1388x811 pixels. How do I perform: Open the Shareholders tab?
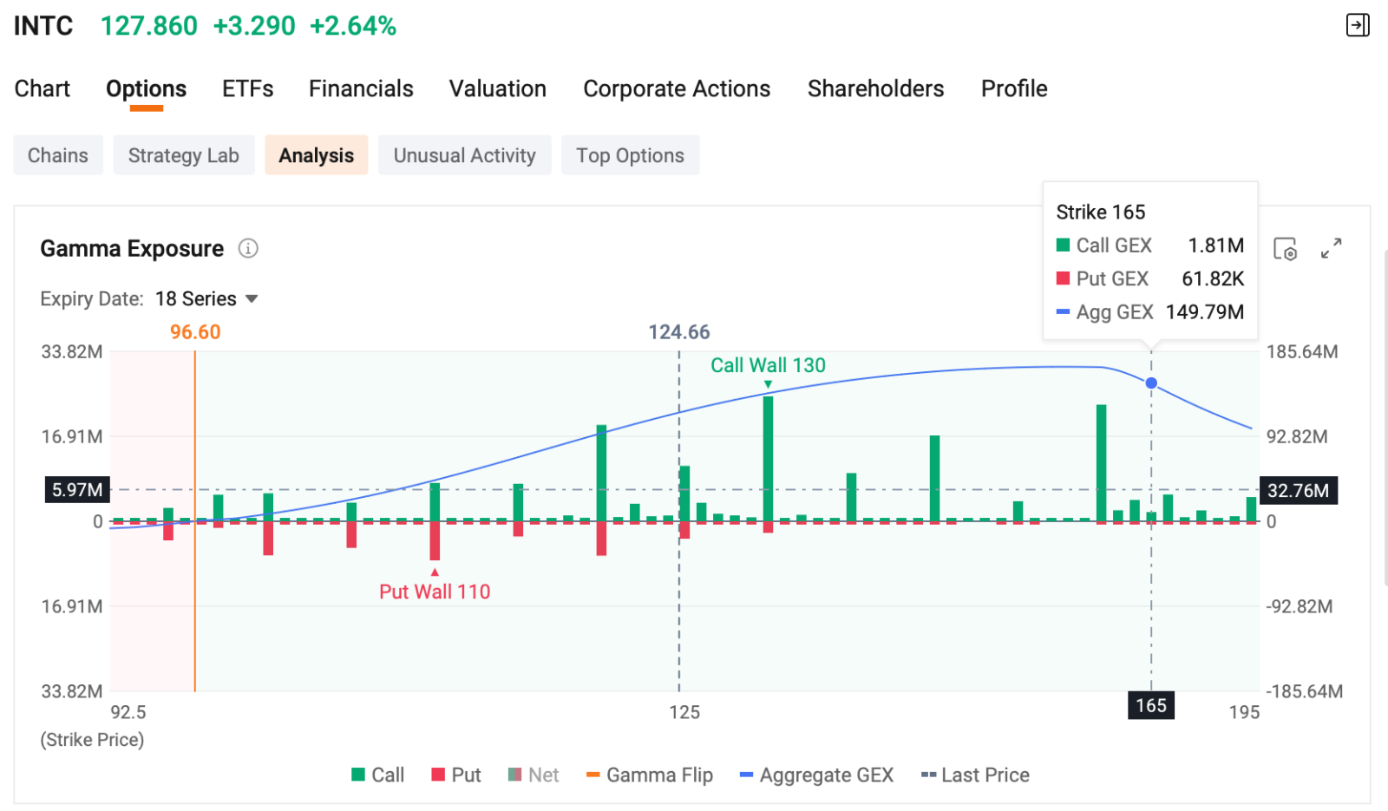[x=876, y=88]
